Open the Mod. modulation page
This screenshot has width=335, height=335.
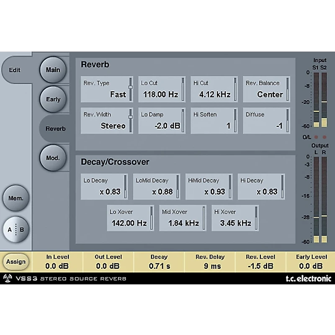point(53,158)
